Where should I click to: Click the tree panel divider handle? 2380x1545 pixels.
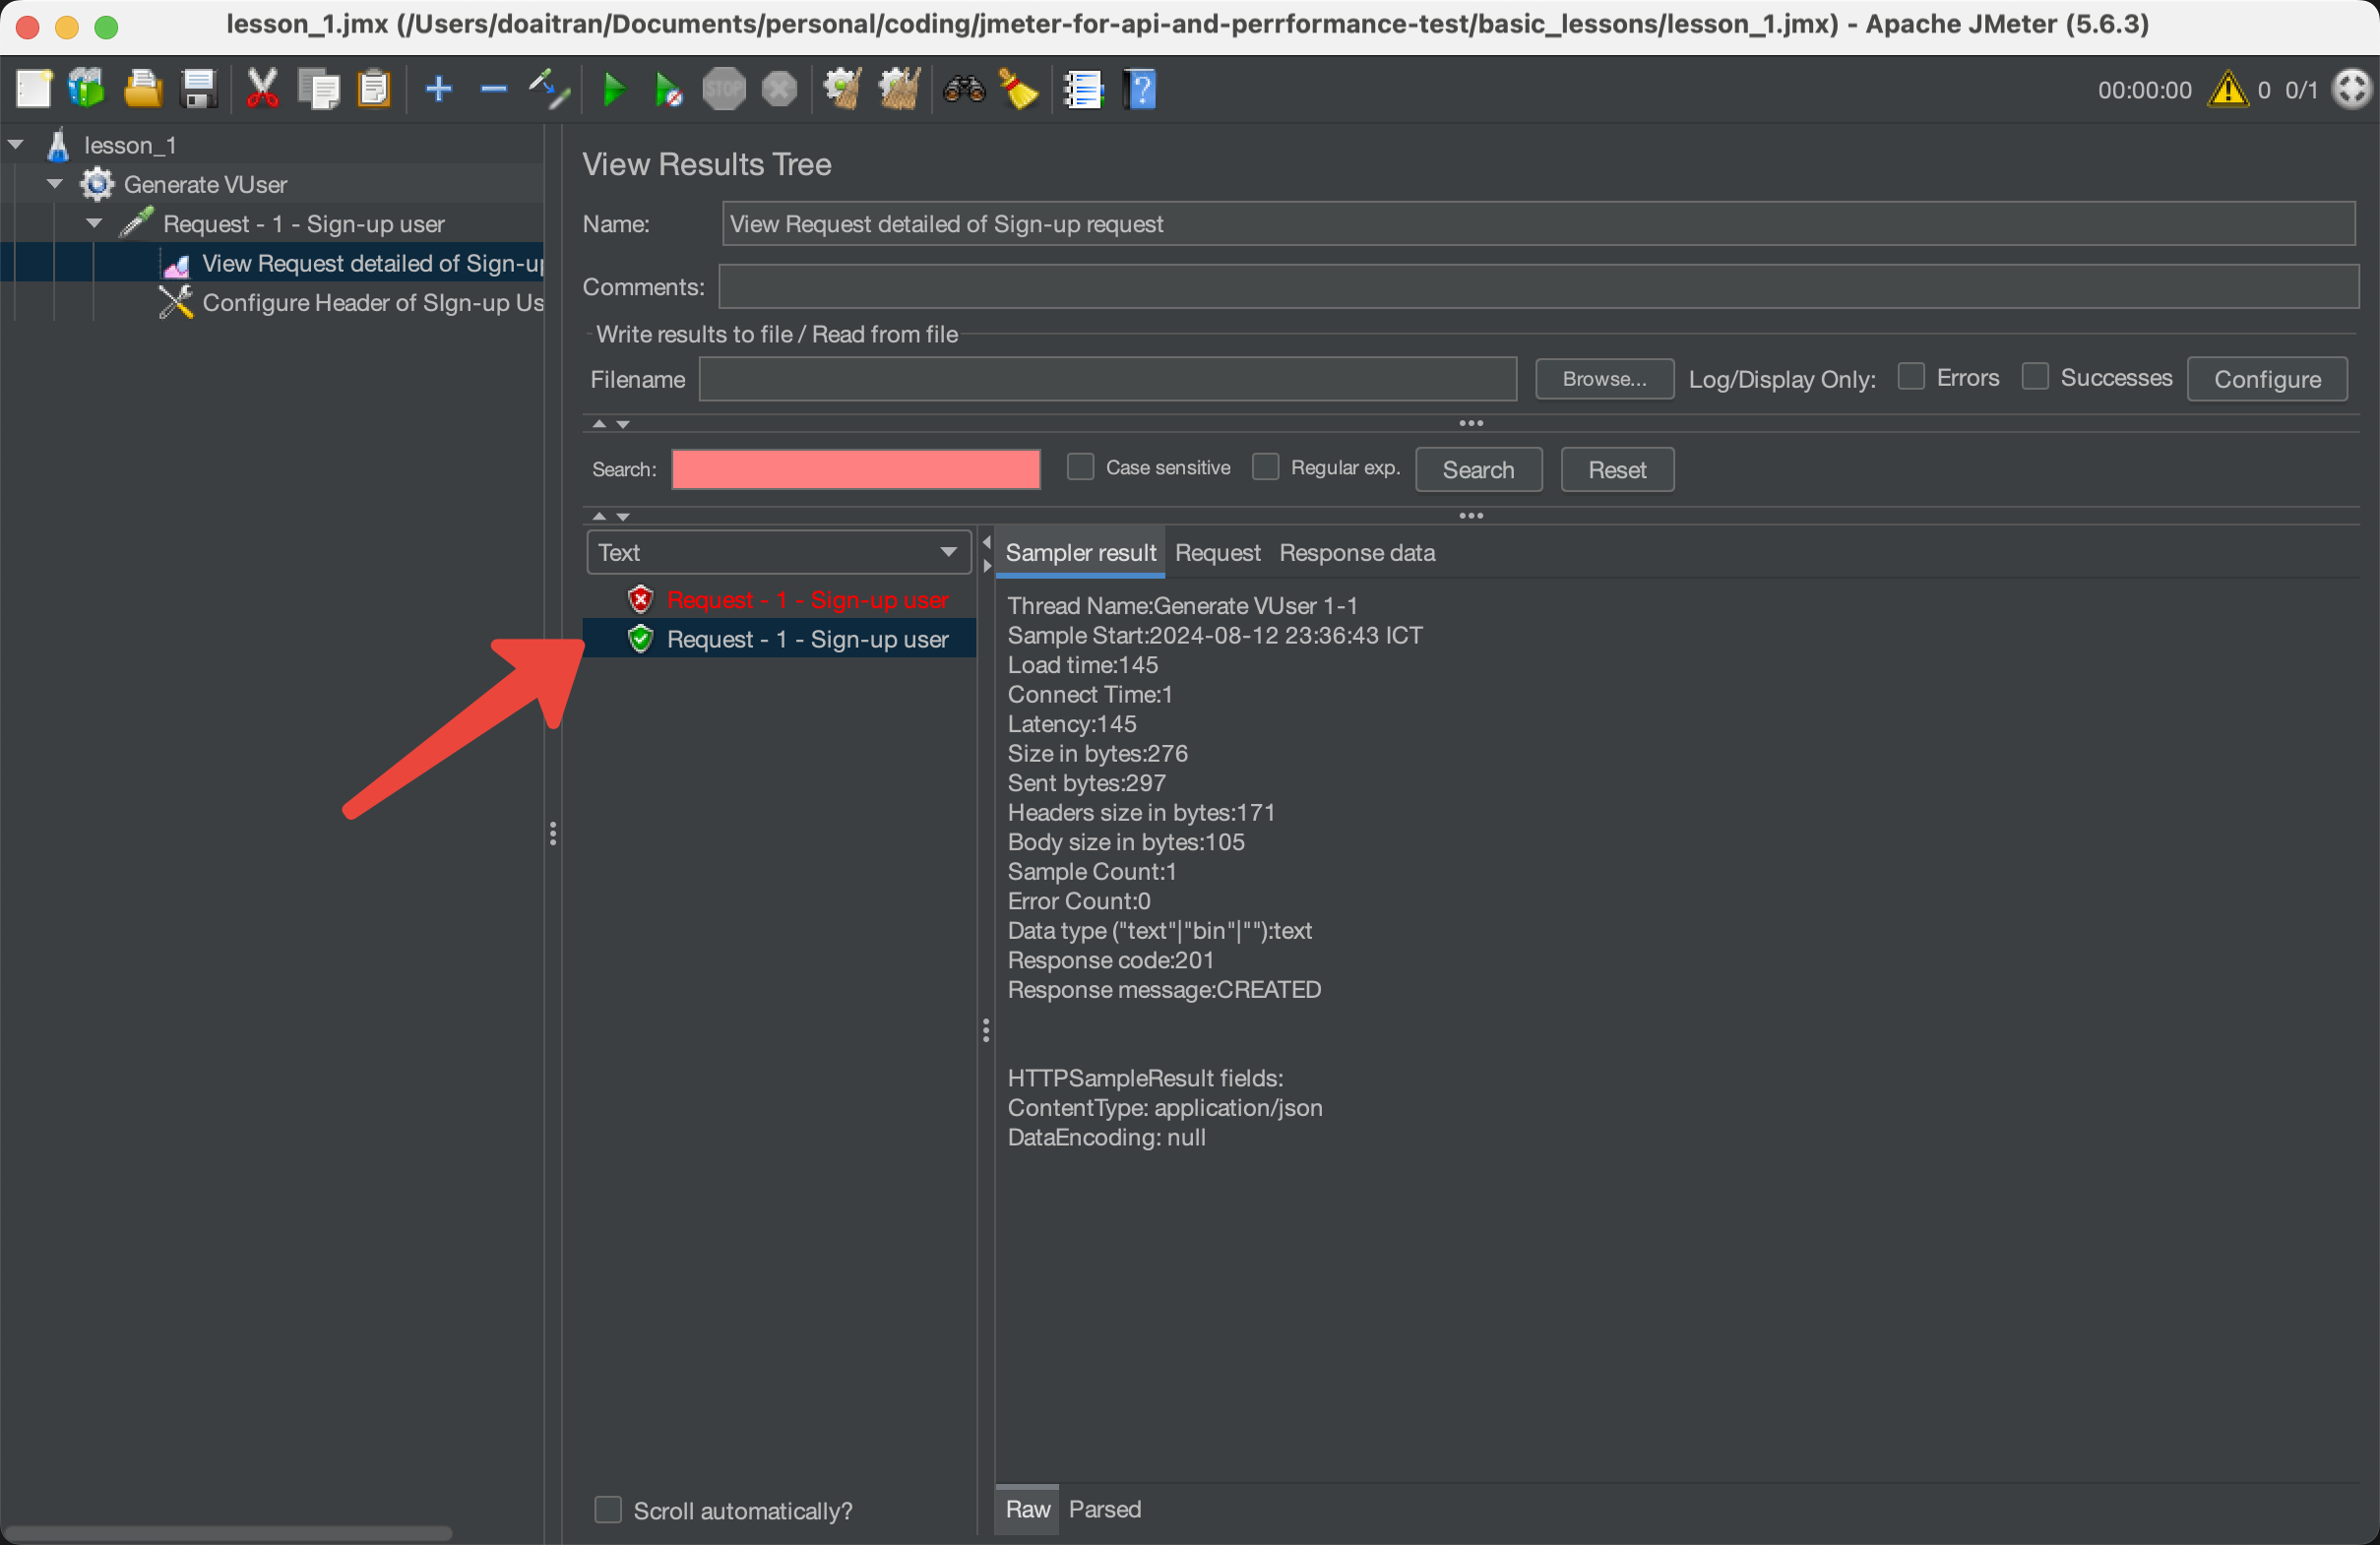[x=553, y=834]
